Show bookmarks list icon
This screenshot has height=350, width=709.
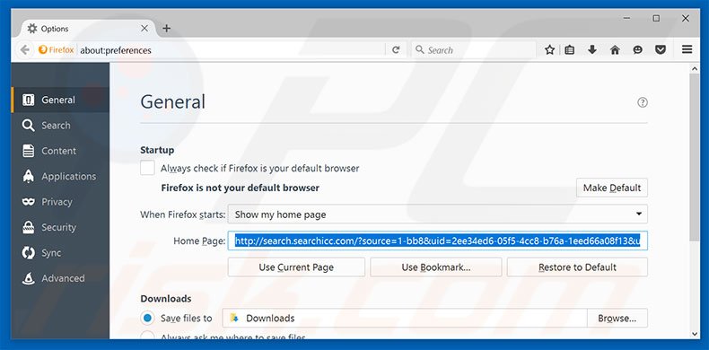point(570,49)
